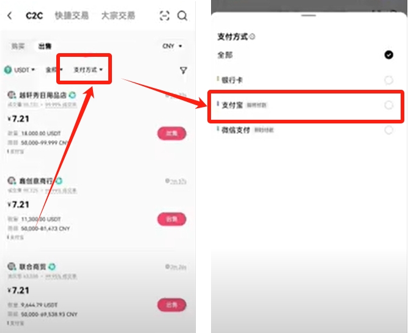Expand the USDT coin dropdown
The height and width of the screenshot is (333, 408).
[24, 70]
